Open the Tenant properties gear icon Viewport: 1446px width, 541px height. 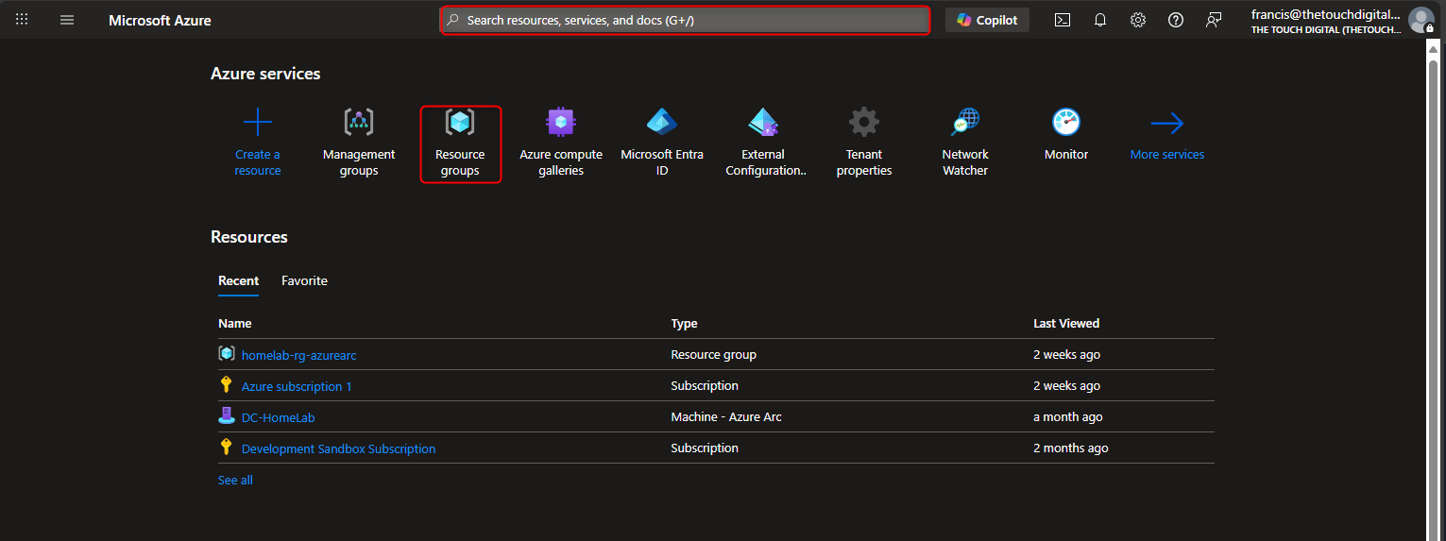tap(864, 122)
